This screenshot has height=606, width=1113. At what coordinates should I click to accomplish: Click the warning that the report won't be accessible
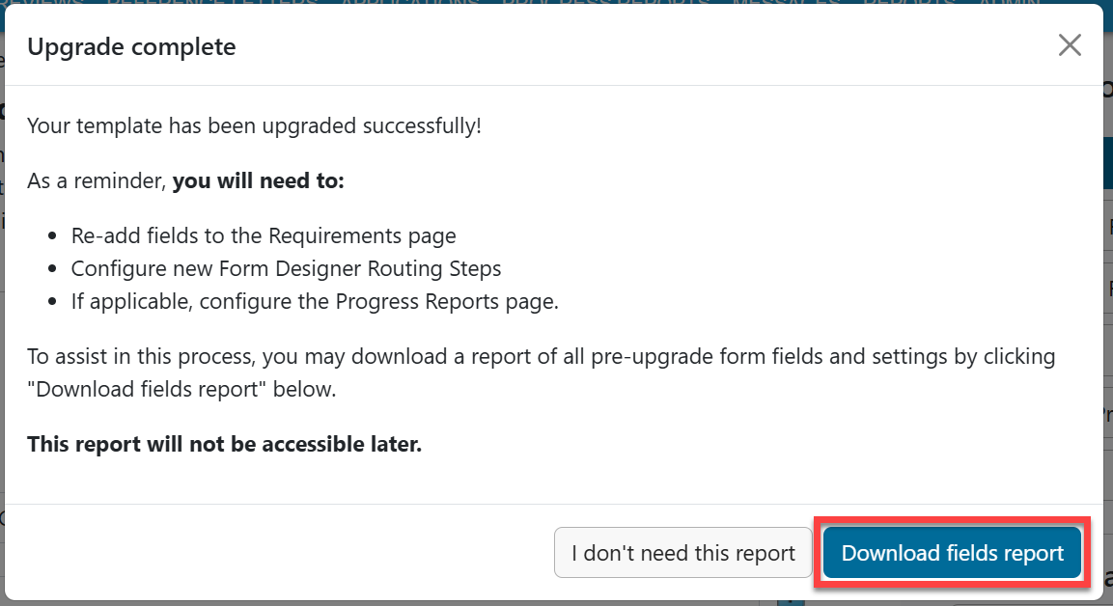point(224,444)
